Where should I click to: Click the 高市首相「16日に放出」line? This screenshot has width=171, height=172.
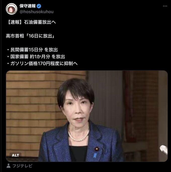point(30,36)
